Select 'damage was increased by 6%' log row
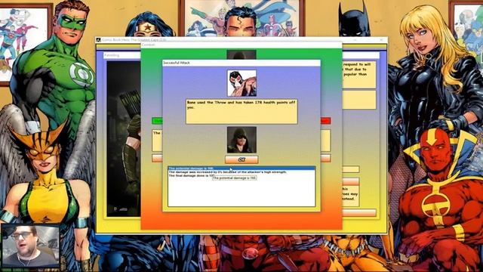Image resolution: width=483 pixels, height=272 pixels. 241,172
